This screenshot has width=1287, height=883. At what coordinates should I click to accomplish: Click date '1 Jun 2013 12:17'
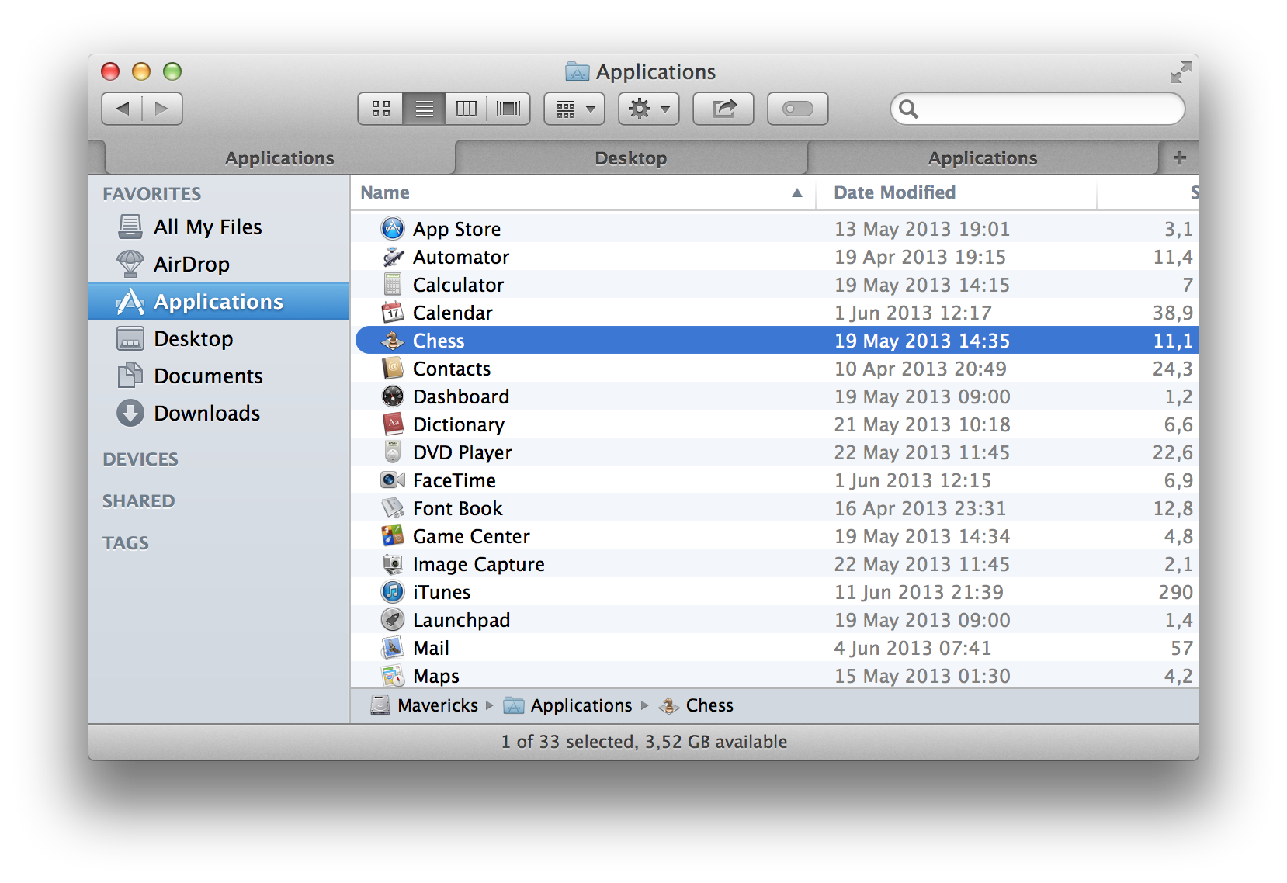click(913, 313)
